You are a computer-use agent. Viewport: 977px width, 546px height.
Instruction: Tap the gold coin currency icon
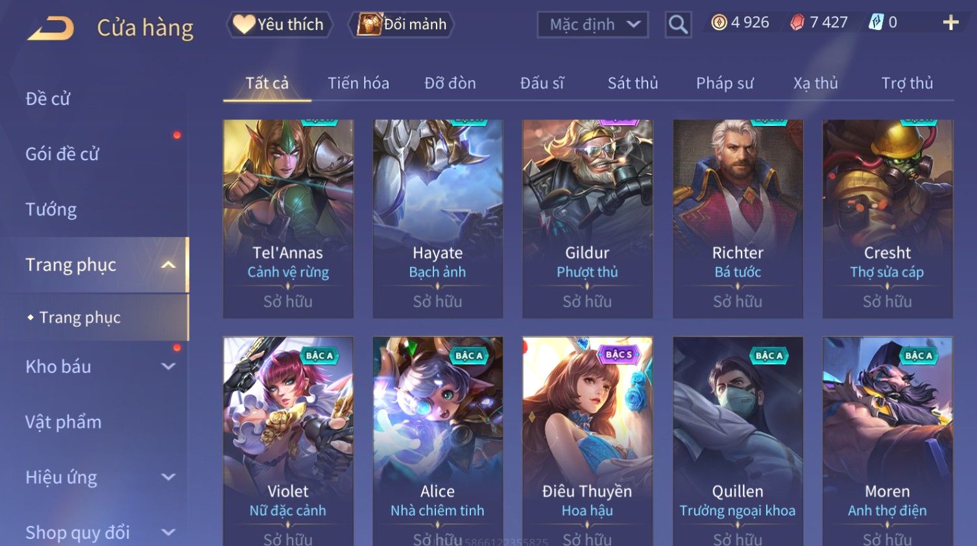click(719, 23)
